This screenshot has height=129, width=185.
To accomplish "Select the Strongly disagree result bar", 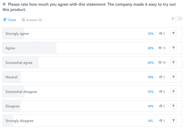I will (x=74, y=121).
